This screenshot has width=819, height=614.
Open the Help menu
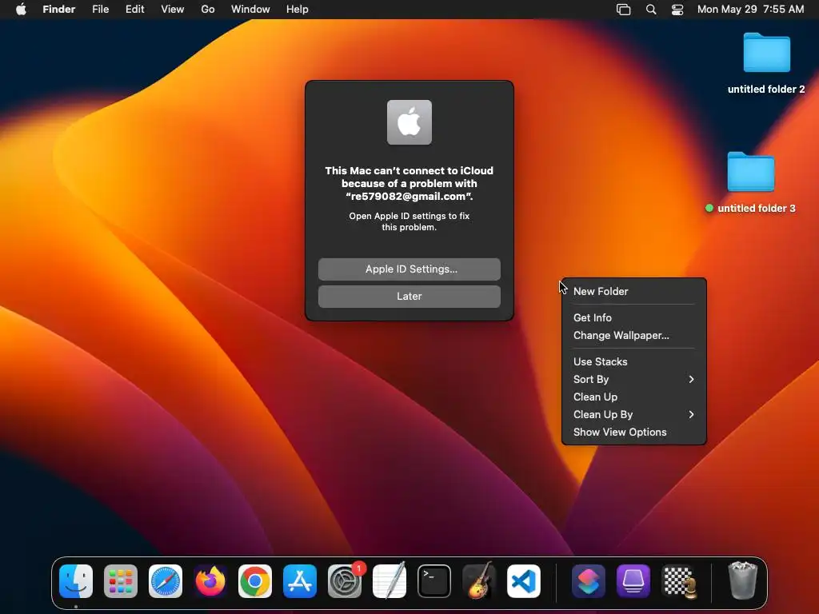pyautogui.click(x=298, y=10)
